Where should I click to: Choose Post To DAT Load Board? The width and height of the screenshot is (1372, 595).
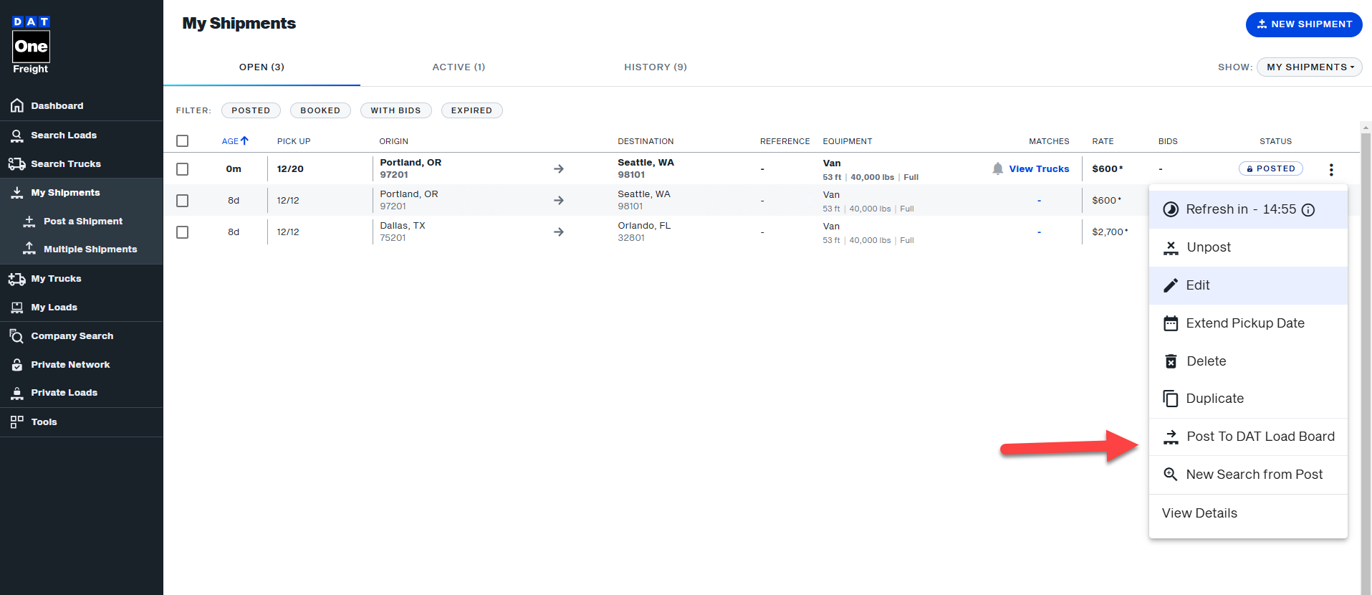coord(1248,437)
